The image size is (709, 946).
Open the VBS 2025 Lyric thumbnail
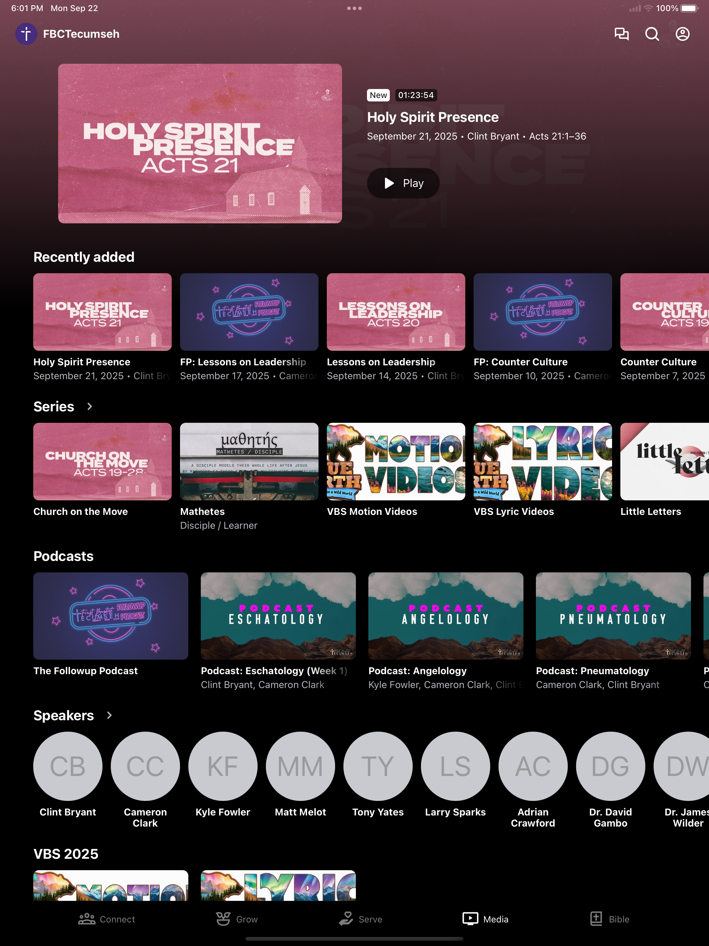[x=278, y=885]
